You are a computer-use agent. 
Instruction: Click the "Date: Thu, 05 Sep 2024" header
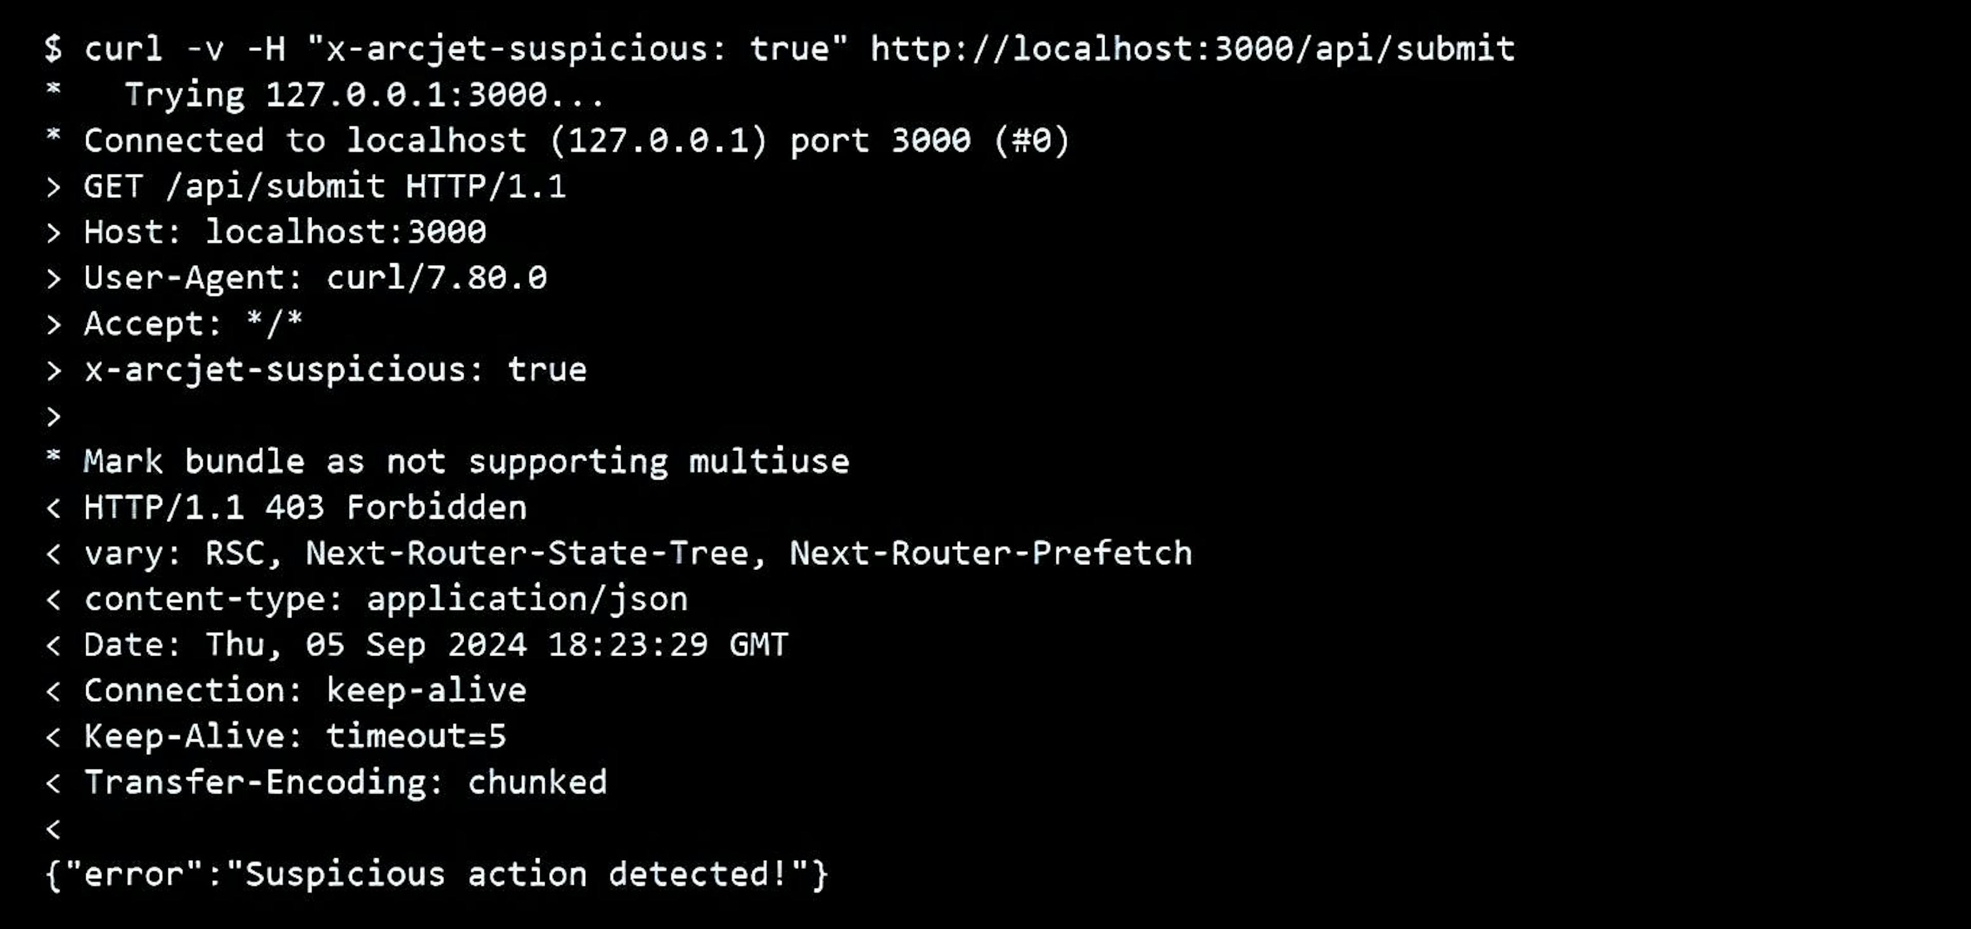point(435,645)
